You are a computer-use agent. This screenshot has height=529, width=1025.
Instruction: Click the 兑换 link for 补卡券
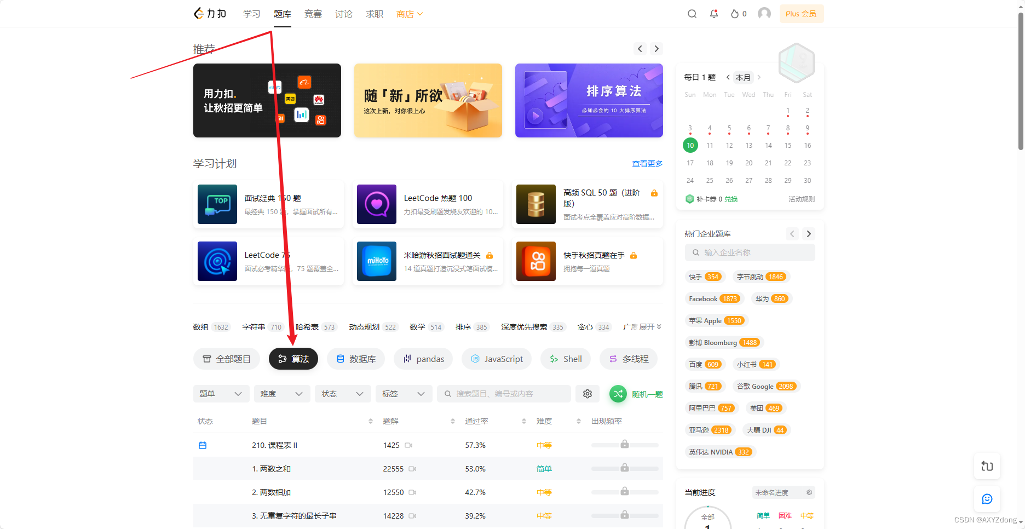tap(731, 199)
